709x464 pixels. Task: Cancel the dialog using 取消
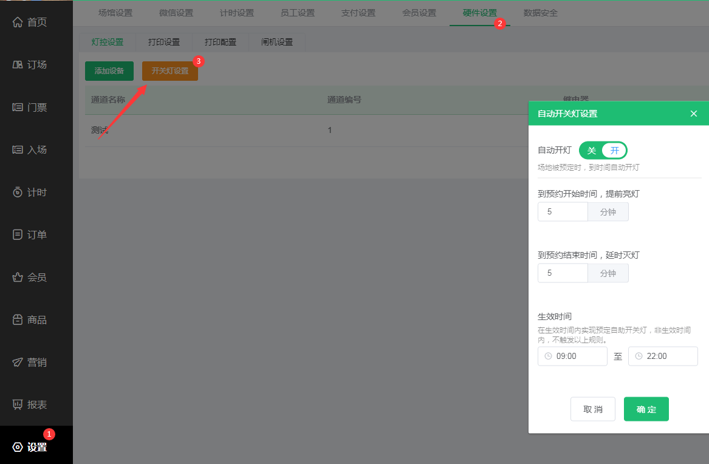pyautogui.click(x=592, y=409)
